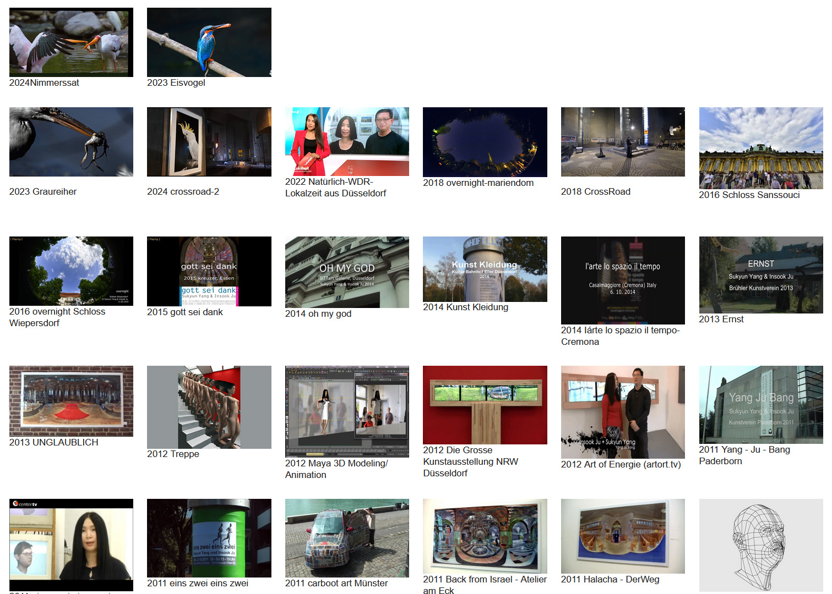Open the 2023 Eisvogel kingfisher thumbnail

point(209,42)
